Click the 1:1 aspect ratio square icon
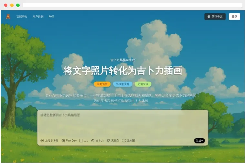245x163 pixels. pyautogui.click(x=81, y=141)
